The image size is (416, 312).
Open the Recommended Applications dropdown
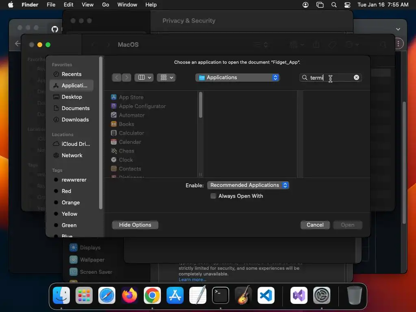248,185
